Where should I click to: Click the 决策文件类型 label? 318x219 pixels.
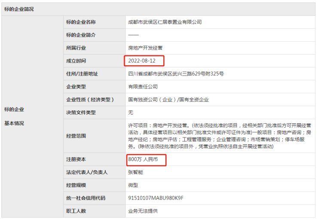81,113
